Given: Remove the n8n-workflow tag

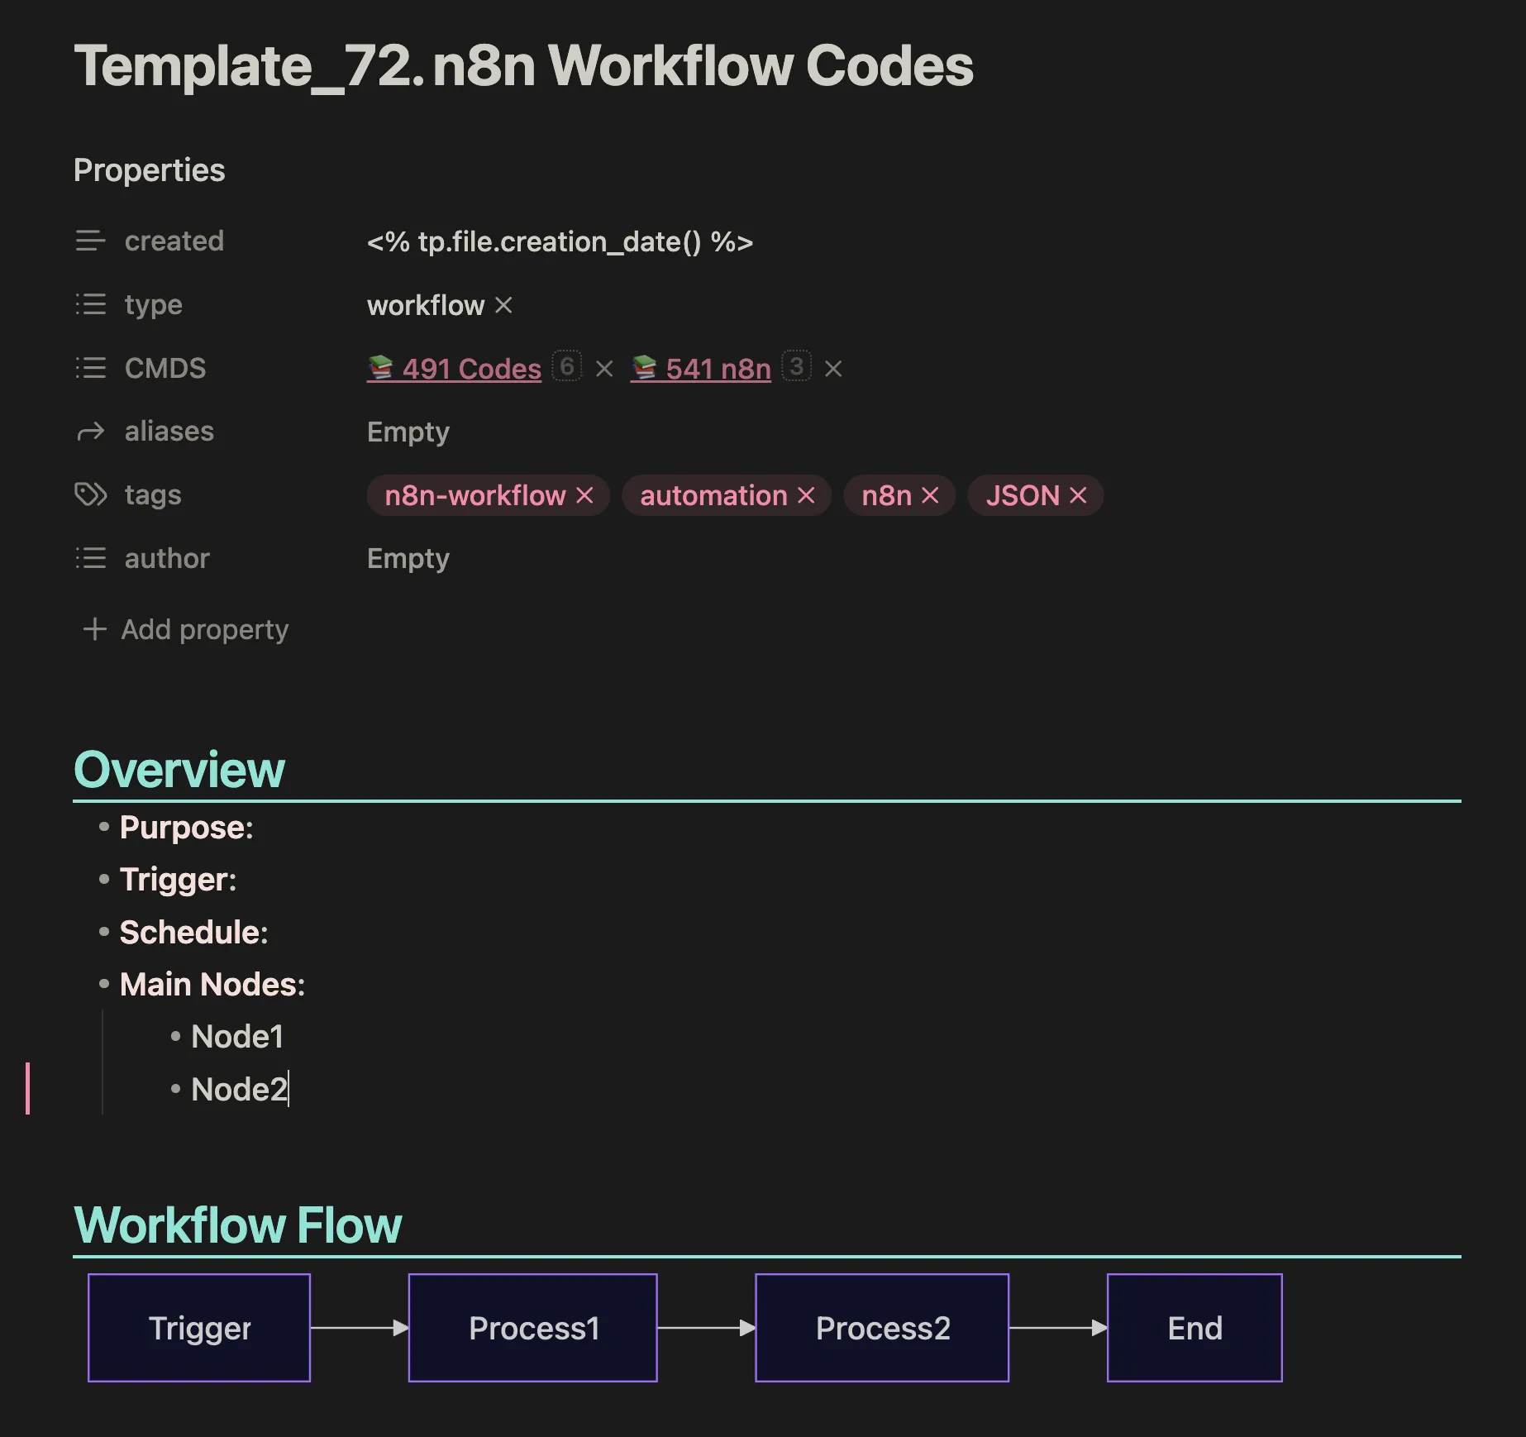Looking at the screenshot, I should coord(584,495).
